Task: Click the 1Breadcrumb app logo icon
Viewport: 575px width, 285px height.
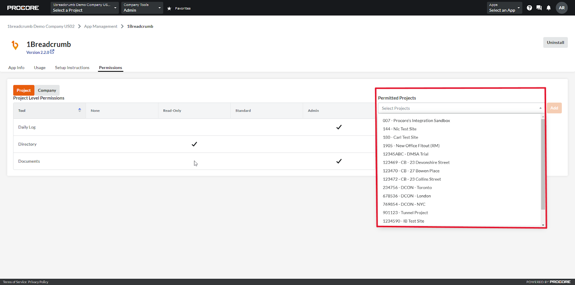Action: tap(15, 45)
